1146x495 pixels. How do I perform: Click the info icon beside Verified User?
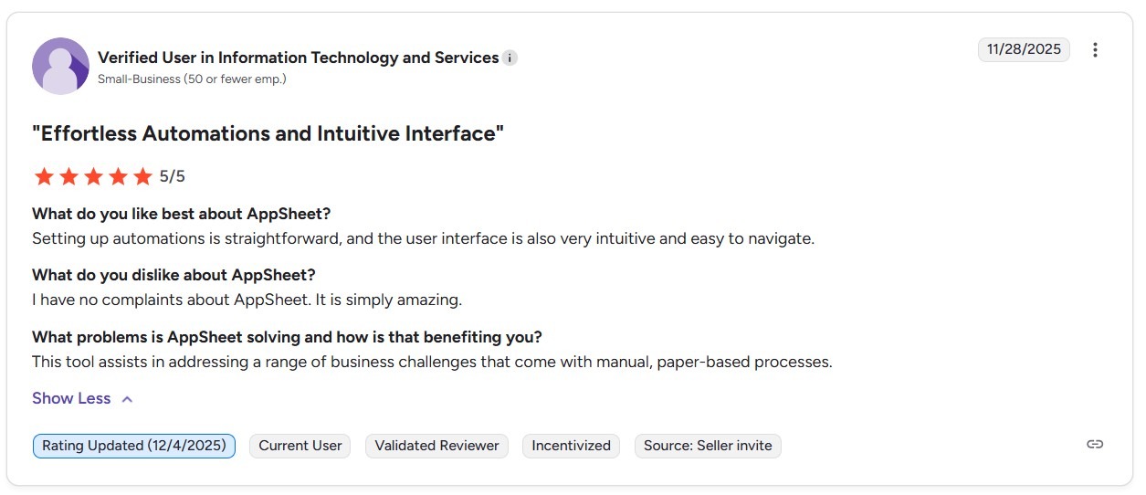click(510, 58)
